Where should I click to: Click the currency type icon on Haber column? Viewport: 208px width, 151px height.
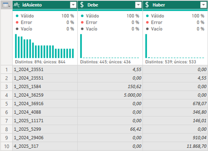[x=147, y=5]
